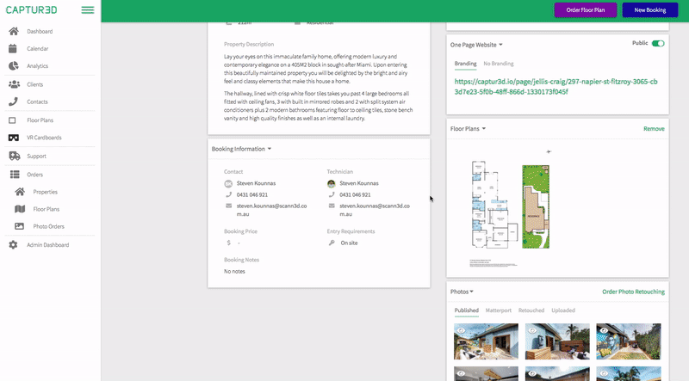Click the Order Floor Plan button
Screen dimensions: 689x381
pos(586,10)
